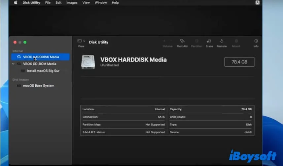
Task: Click the add Volume plus icon
Action: pyautogui.click(x=164, y=41)
